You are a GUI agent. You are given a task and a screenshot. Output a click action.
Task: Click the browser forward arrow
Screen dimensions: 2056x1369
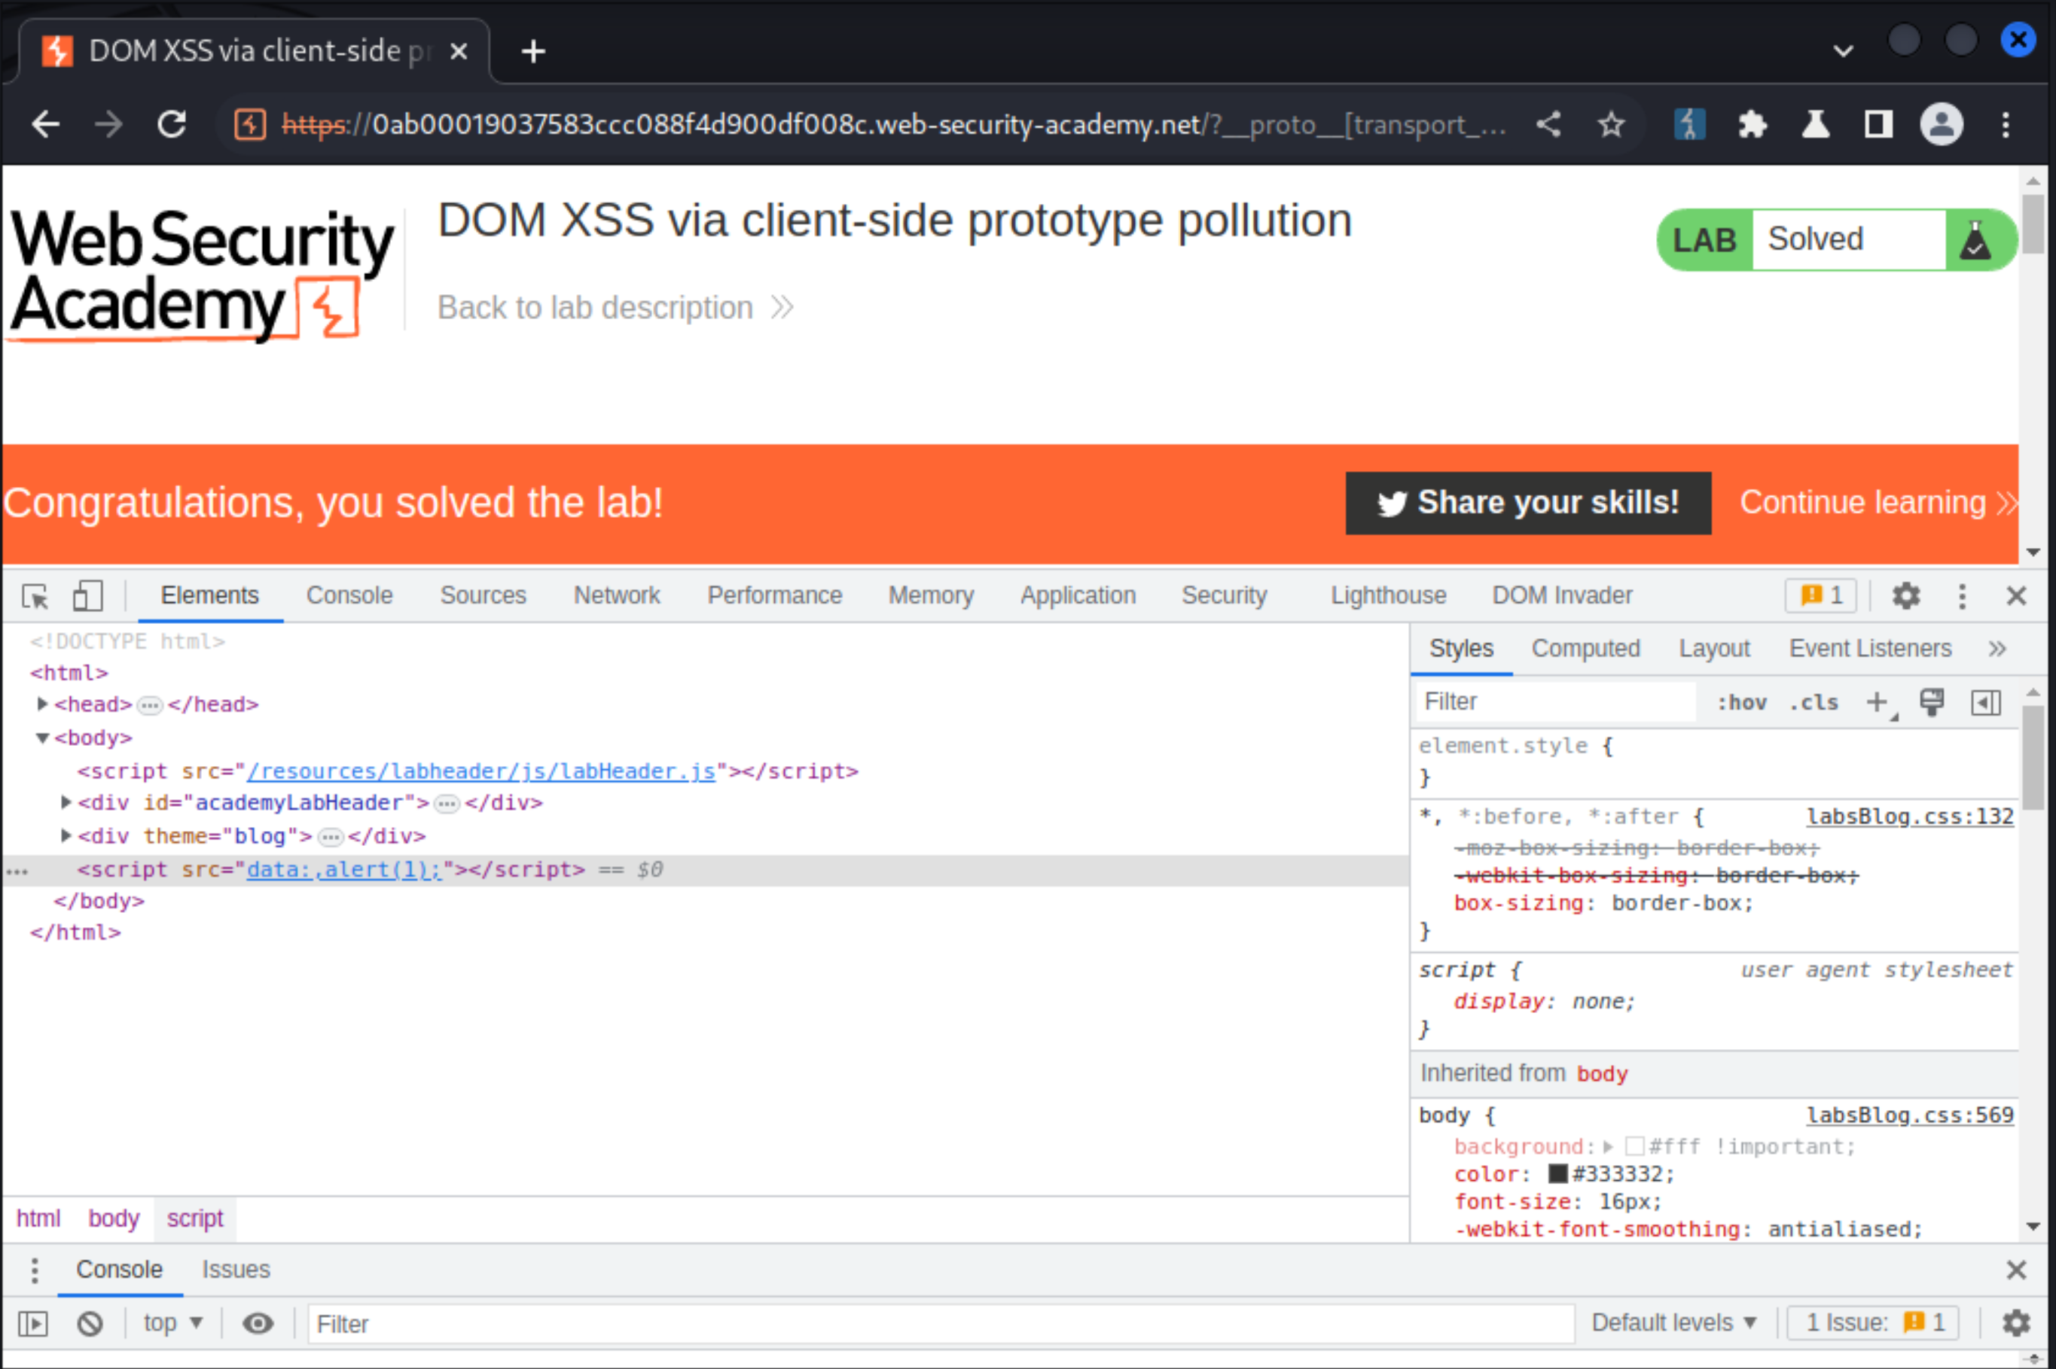(108, 125)
